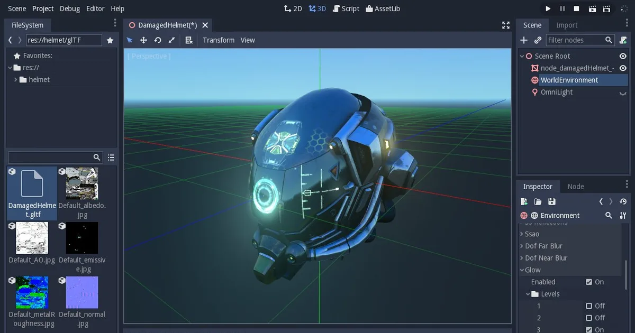Viewport: 635px width, 333px height.
Task: Expand the helmet folder
Action: tap(16, 80)
